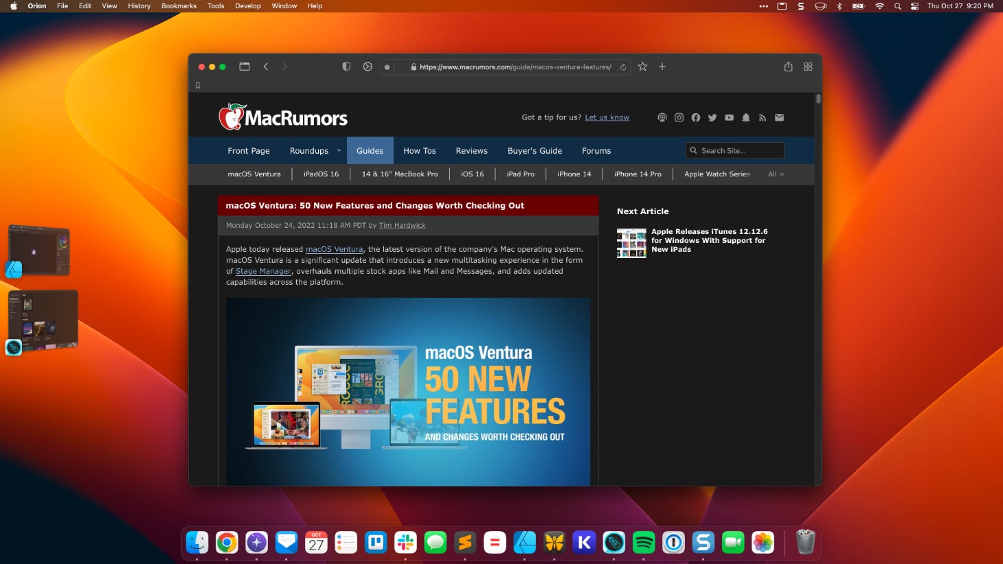Follow the macOS Ventura article link
The width and height of the screenshot is (1003, 564).
coord(334,249)
